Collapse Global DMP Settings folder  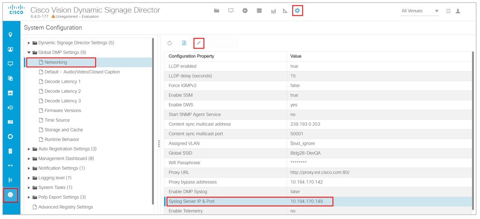(29, 52)
